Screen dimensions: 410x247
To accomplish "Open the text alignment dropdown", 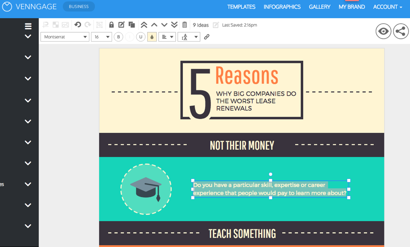I will (x=167, y=37).
